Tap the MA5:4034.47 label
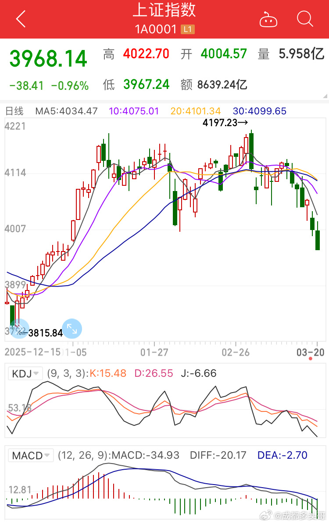329x524 pixels. click(x=67, y=111)
